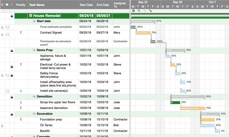Click the comments column header icon
The height and width of the screenshot is (137, 229).
tap(7, 5)
